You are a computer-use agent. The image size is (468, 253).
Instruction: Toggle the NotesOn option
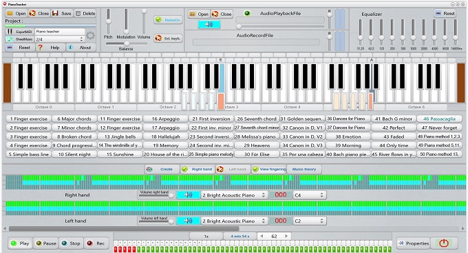pos(168,20)
